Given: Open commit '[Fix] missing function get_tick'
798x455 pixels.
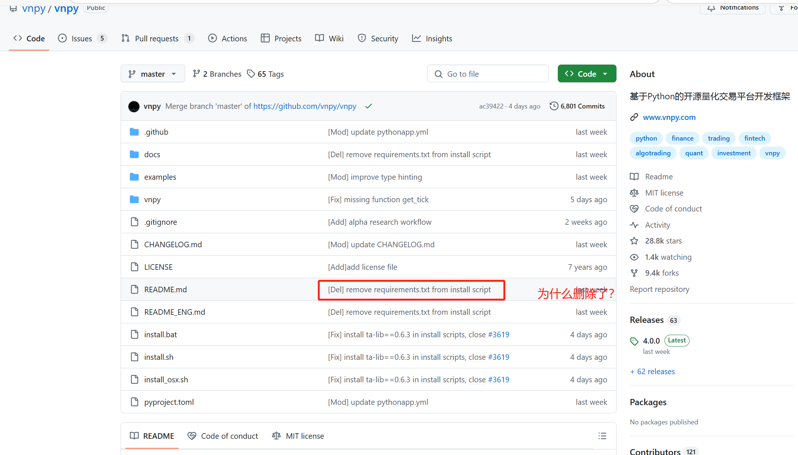Looking at the screenshot, I should point(378,200).
